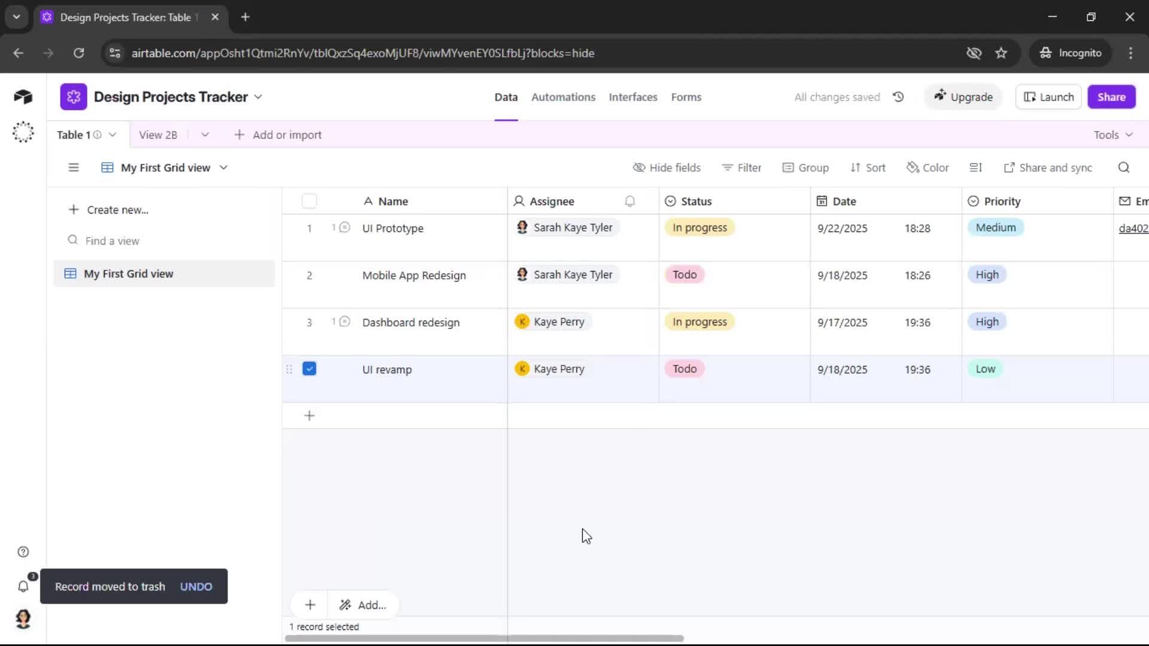
Task: Open the notifications bell
Action: coord(24,587)
